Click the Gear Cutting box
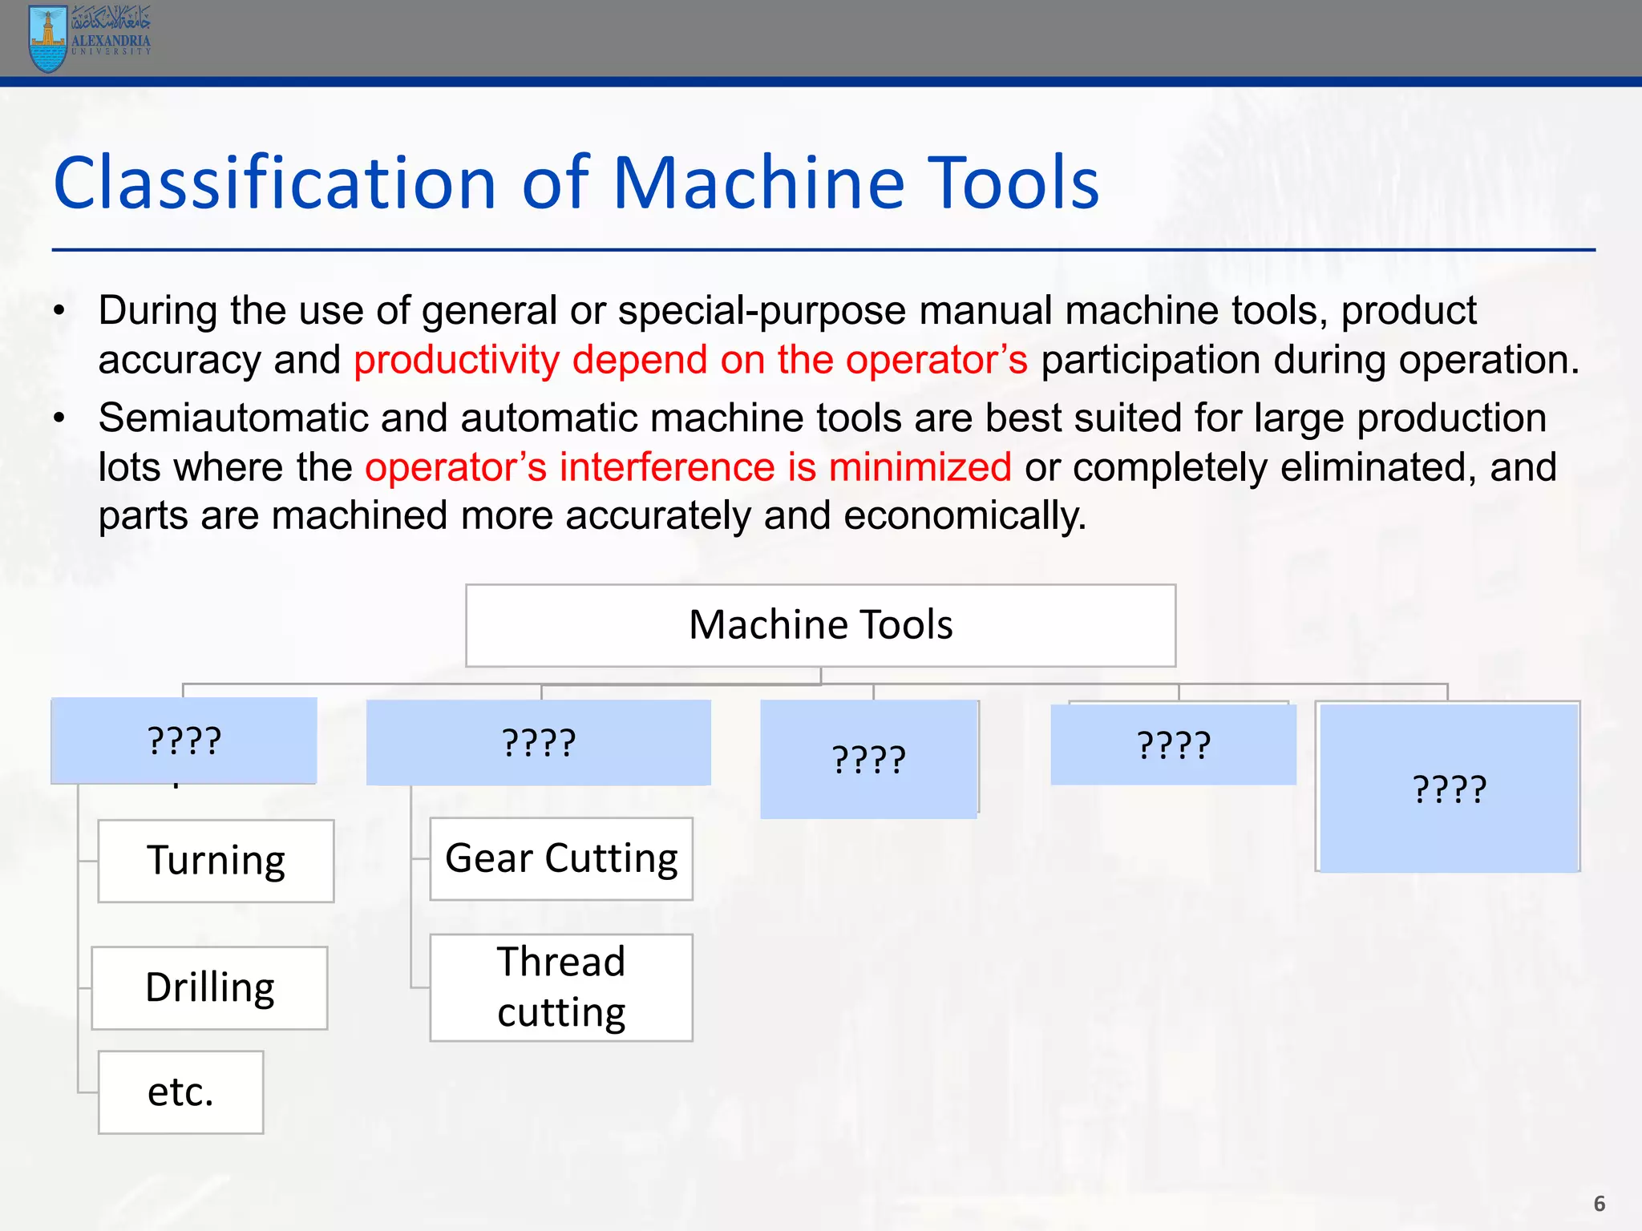Viewport: 1642px width, 1231px height. [x=561, y=858]
